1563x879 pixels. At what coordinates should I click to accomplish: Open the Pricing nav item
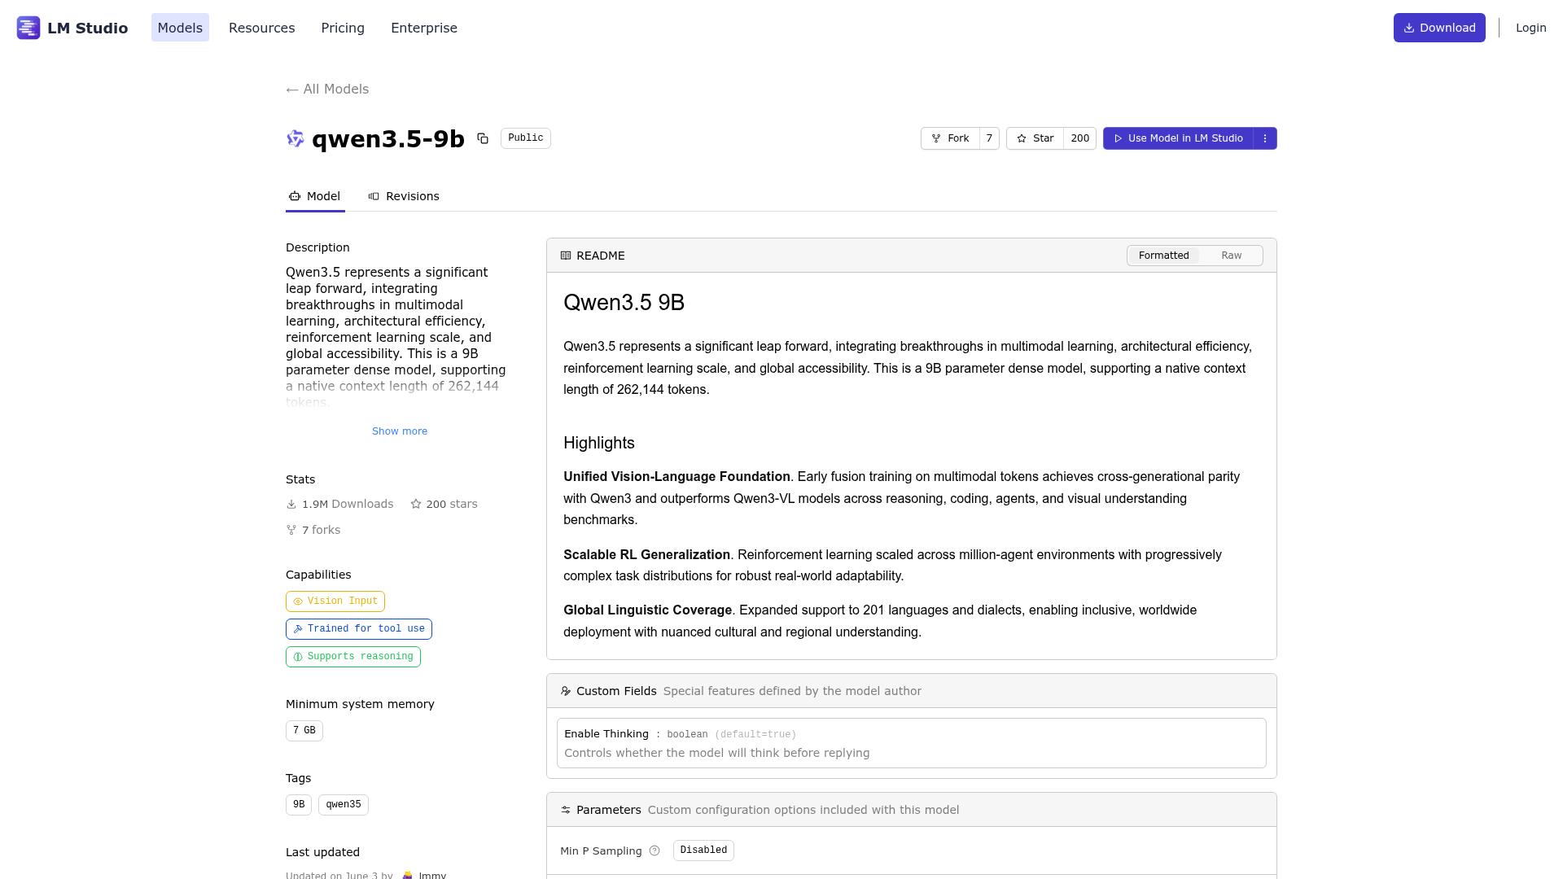click(x=343, y=28)
